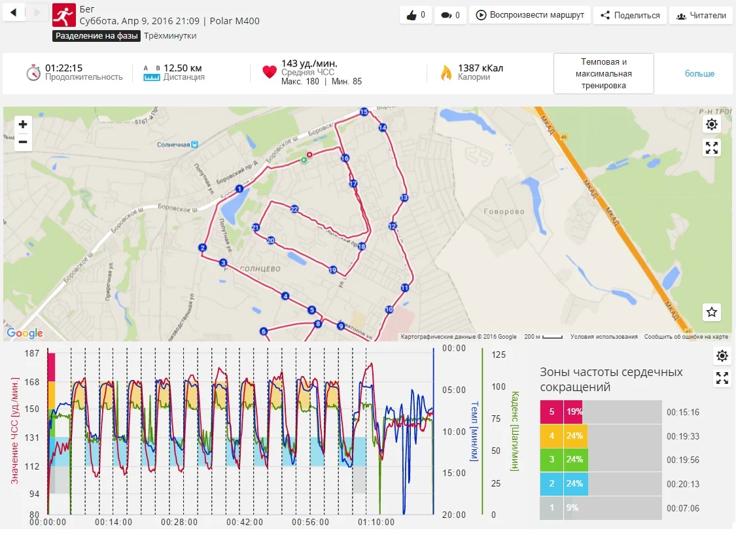Open map settings gear icon
The height and width of the screenshot is (533, 736).
pyautogui.click(x=712, y=124)
